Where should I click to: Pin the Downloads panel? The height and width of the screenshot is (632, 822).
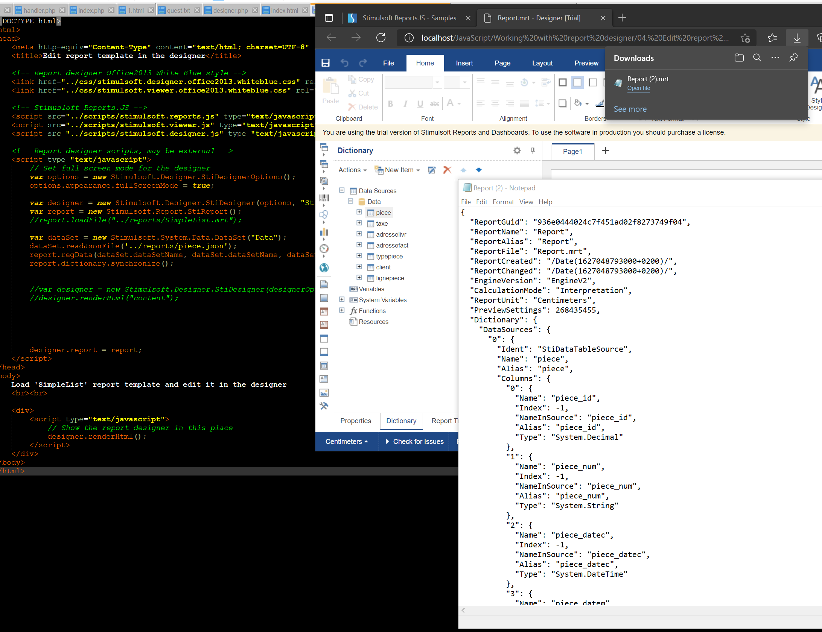point(793,58)
